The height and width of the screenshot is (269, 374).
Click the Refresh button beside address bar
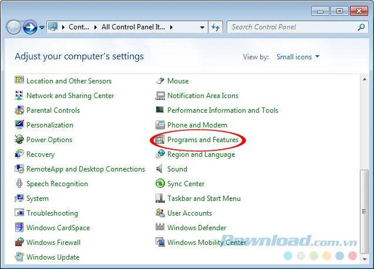(x=215, y=27)
